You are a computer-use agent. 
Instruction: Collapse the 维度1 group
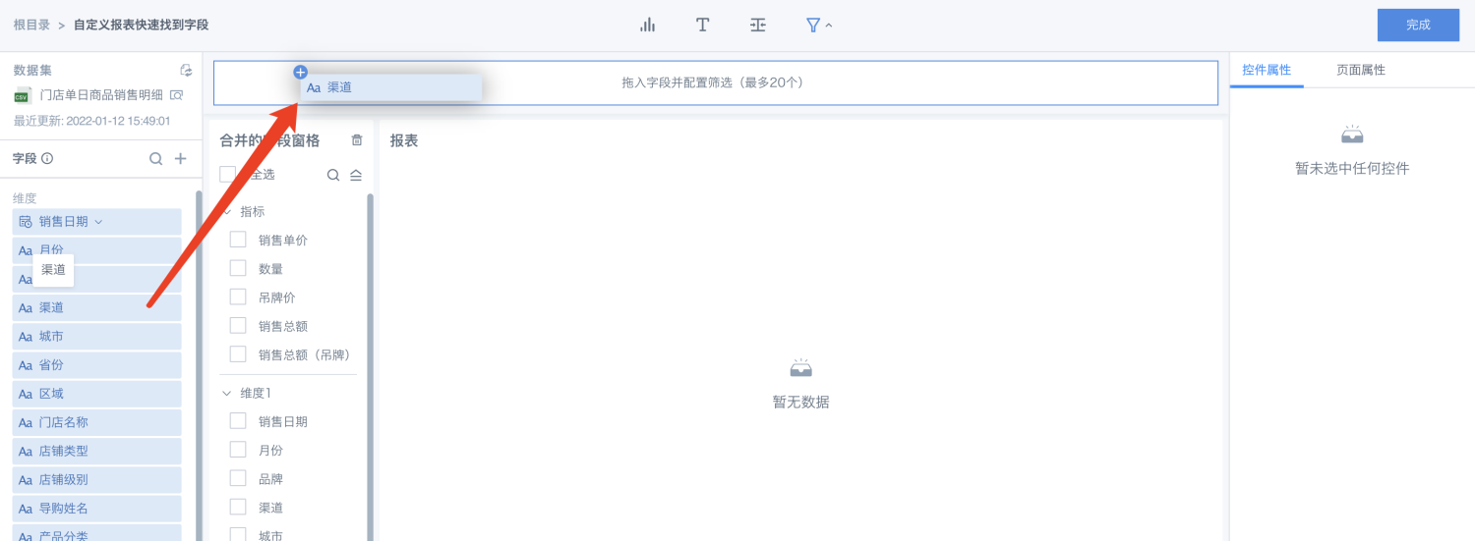(x=228, y=393)
